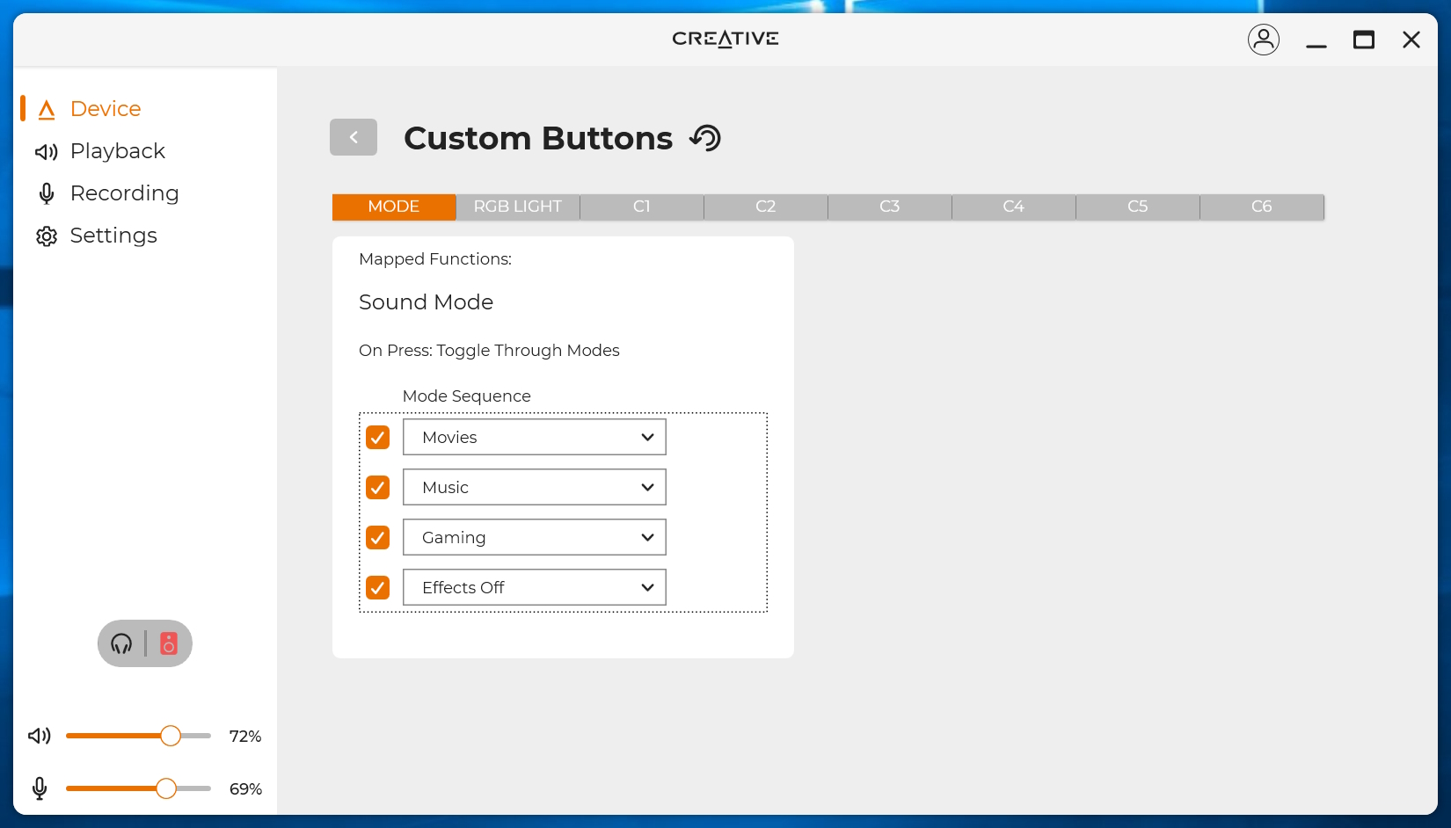Click the speaker volume slider handle
The image size is (1451, 828).
(x=171, y=736)
